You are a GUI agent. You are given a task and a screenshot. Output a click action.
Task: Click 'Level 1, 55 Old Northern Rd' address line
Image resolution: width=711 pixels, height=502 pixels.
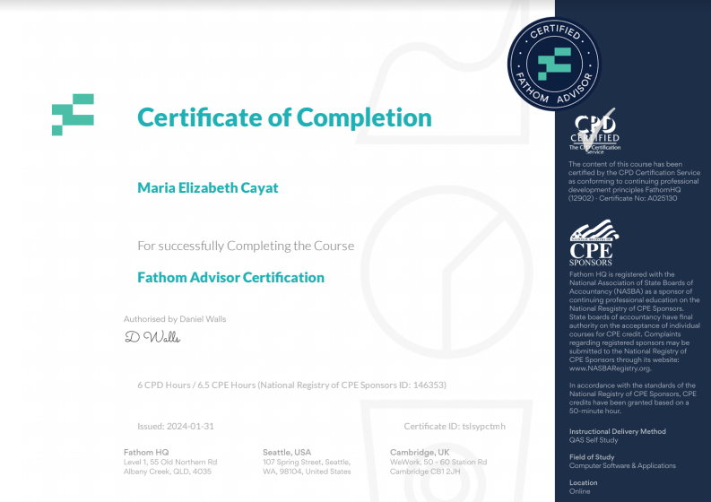point(170,462)
